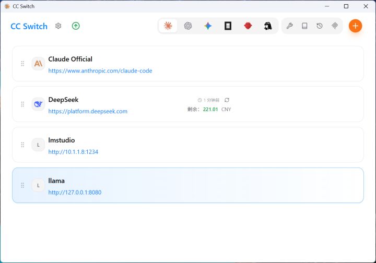Switch to the OpenAI Codex tab
Viewport: 376px width, 263px height.
click(x=188, y=26)
